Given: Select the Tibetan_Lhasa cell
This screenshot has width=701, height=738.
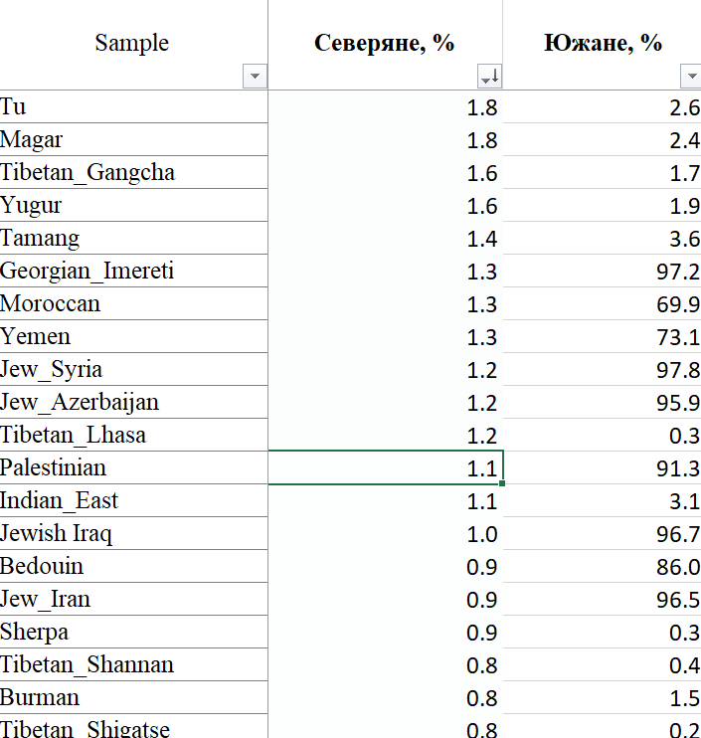Looking at the screenshot, I should click(133, 435).
